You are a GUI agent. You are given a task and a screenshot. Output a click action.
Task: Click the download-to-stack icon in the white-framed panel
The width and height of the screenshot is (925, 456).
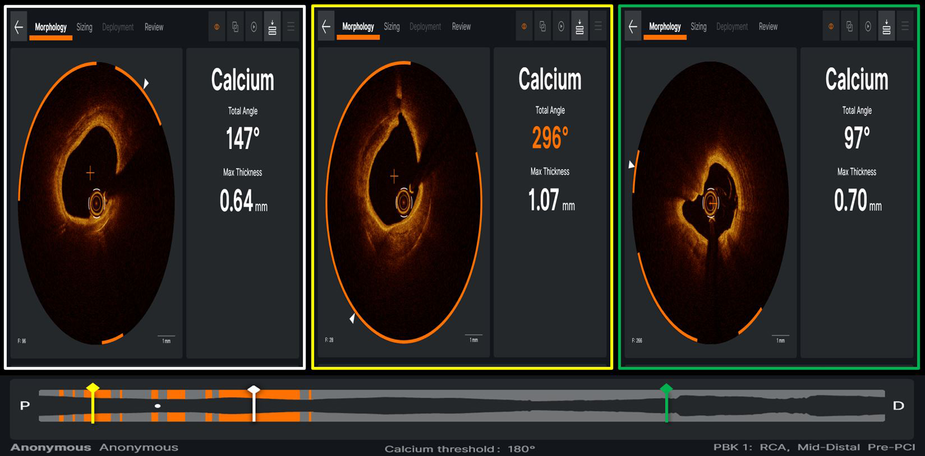[x=272, y=27]
